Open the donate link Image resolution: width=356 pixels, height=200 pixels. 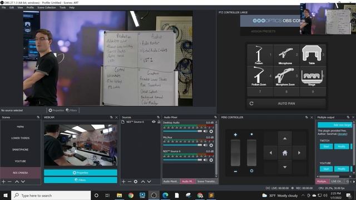coord(342,134)
